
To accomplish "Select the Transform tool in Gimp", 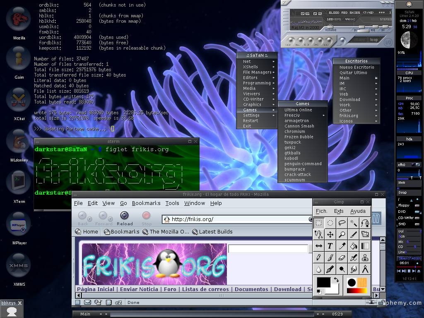I will tap(365, 234).
